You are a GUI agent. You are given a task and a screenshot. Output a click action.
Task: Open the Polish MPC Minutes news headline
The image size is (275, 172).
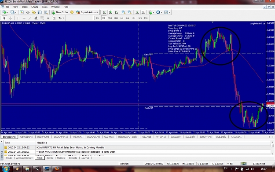76,152
